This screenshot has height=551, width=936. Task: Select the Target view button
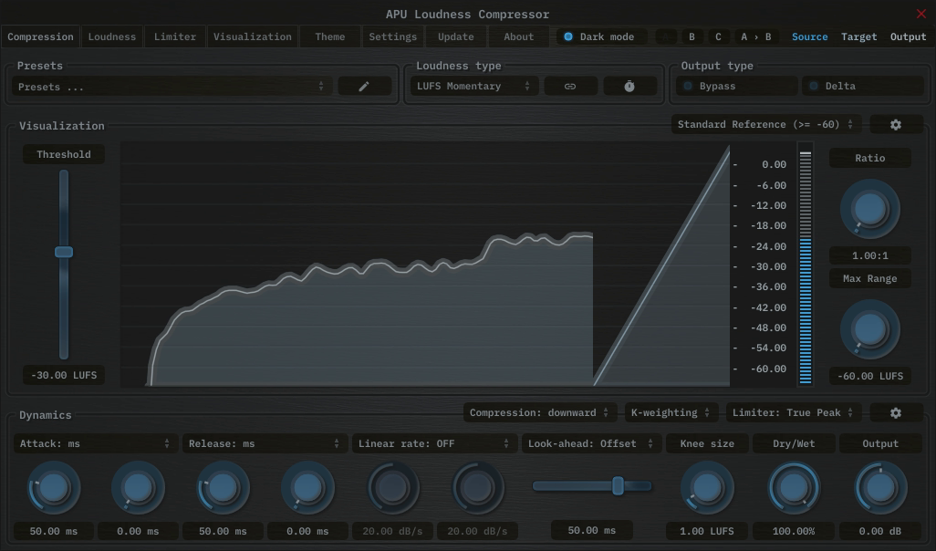pyautogui.click(x=858, y=37)
